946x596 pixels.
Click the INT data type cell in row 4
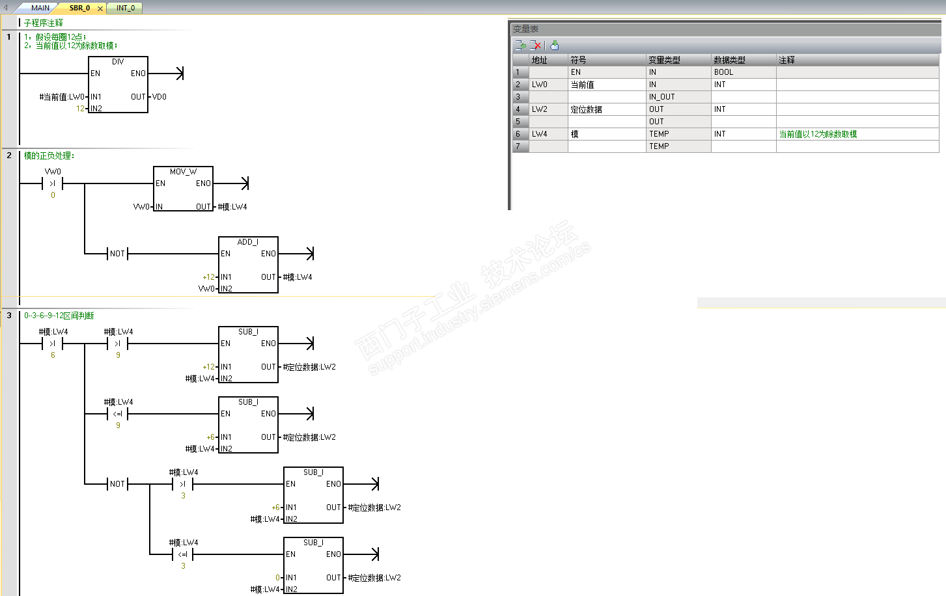[744, 109]
